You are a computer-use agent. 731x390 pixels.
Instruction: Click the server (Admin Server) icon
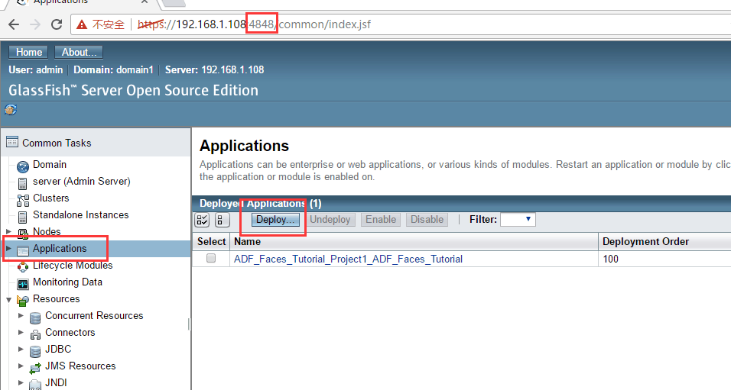pyautogui.click(x=22, y=183)
